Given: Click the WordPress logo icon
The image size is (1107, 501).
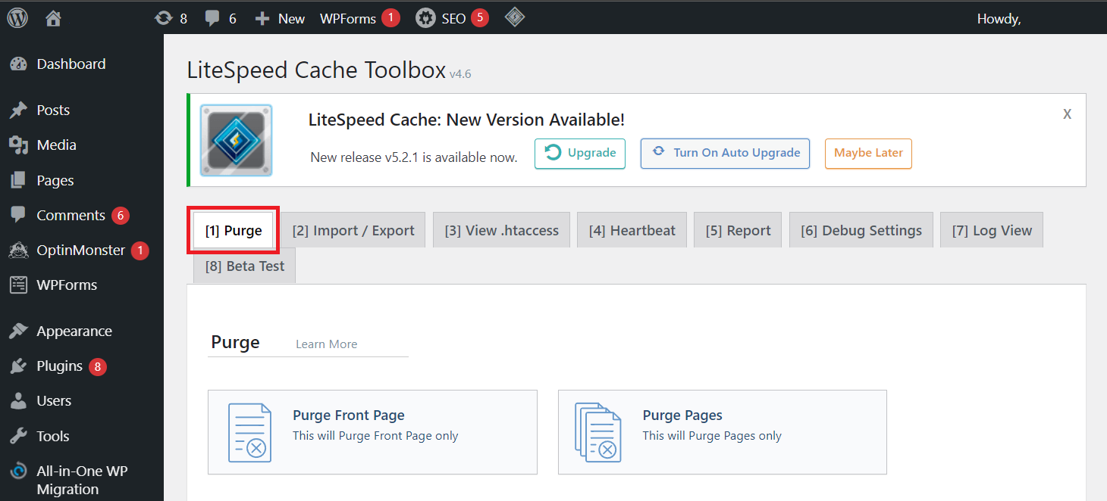Looking at the screenshot, I should tap(17, 18).
